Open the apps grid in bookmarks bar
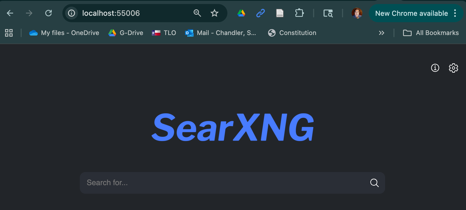 [9, 33]
